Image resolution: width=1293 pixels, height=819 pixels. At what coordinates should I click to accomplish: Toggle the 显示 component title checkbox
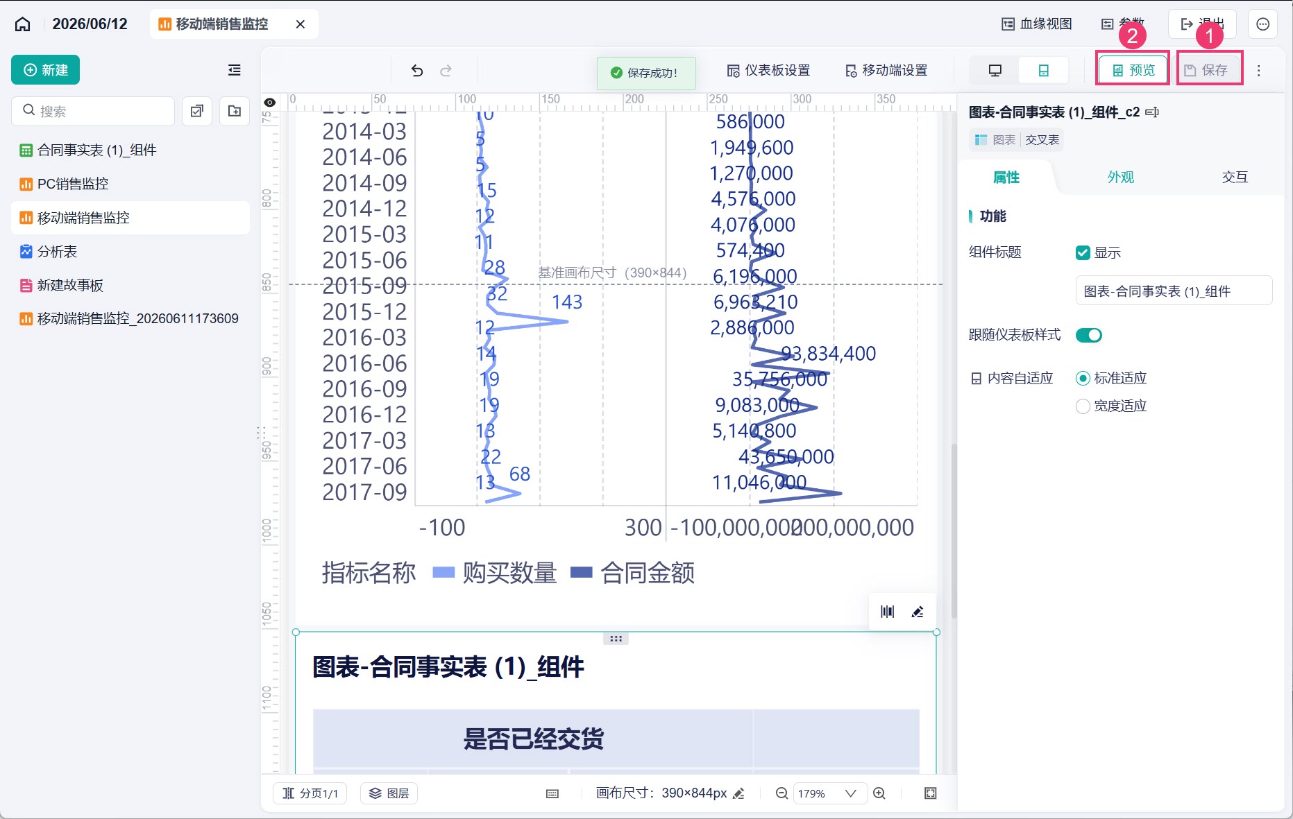tap(1083, 252)
